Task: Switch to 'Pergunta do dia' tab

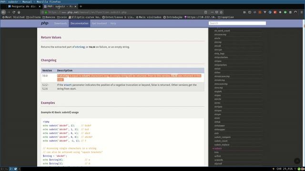Action: tap(24, 6)
